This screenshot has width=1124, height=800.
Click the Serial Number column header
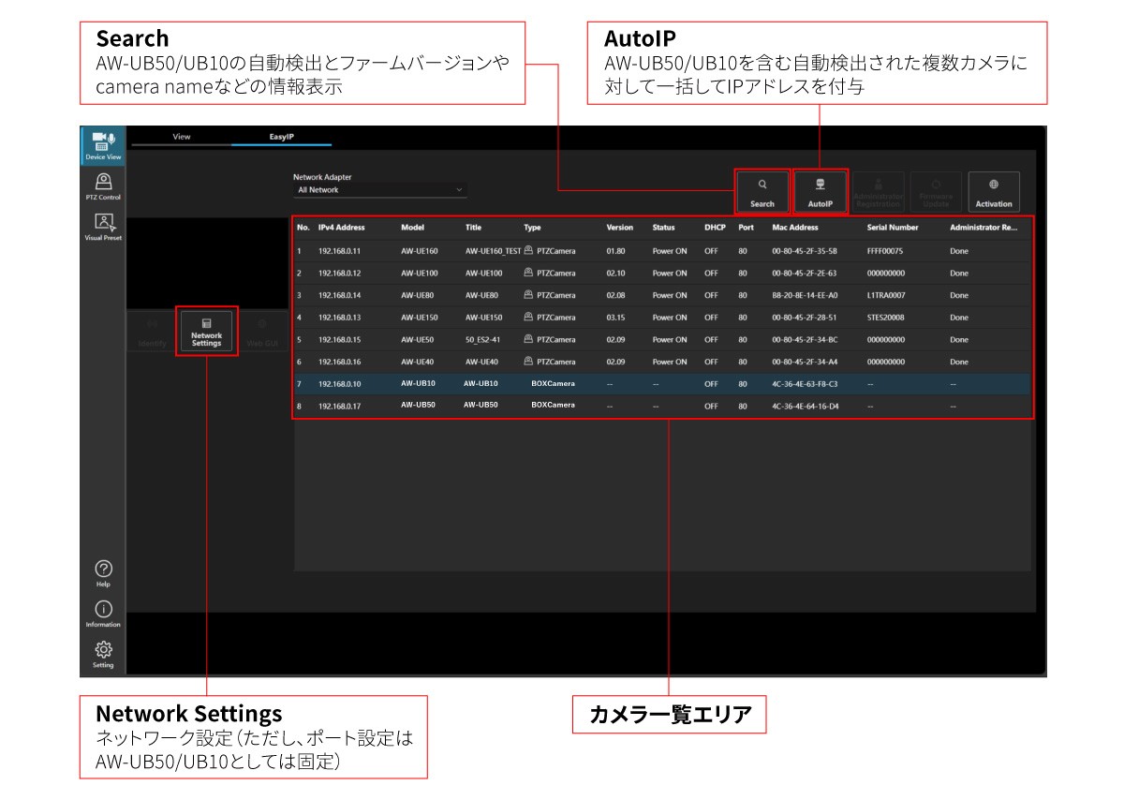(892, 228)
